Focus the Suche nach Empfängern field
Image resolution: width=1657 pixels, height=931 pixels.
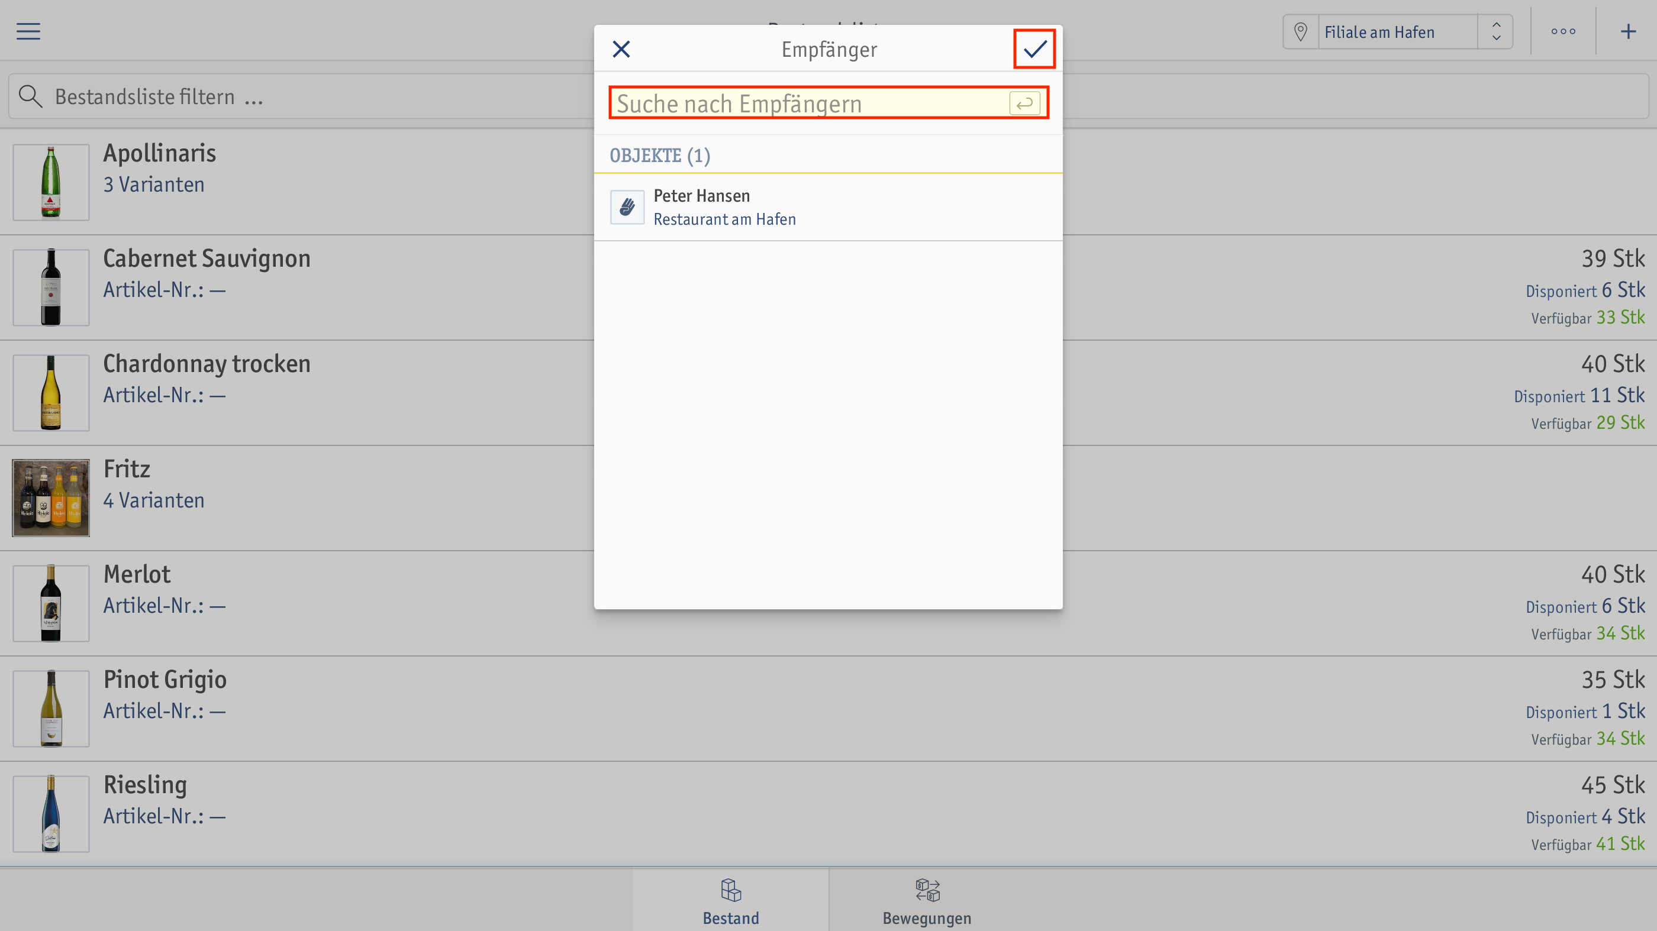(x=828, y=103)
